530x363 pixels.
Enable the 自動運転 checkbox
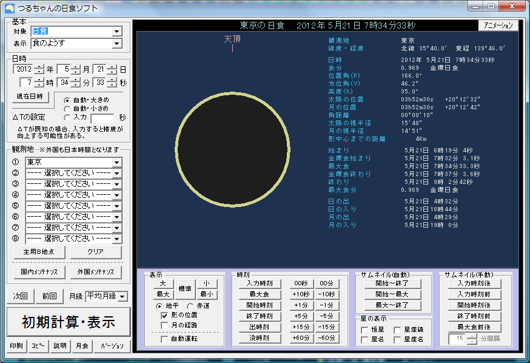[165, 339]
